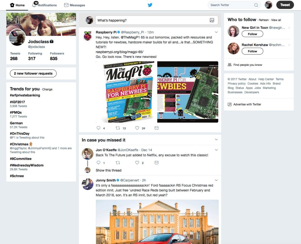Viewport: 301px width, 244px height.
Task: Expand Raspberry Pi tweet options chevron
Action: 216,32
